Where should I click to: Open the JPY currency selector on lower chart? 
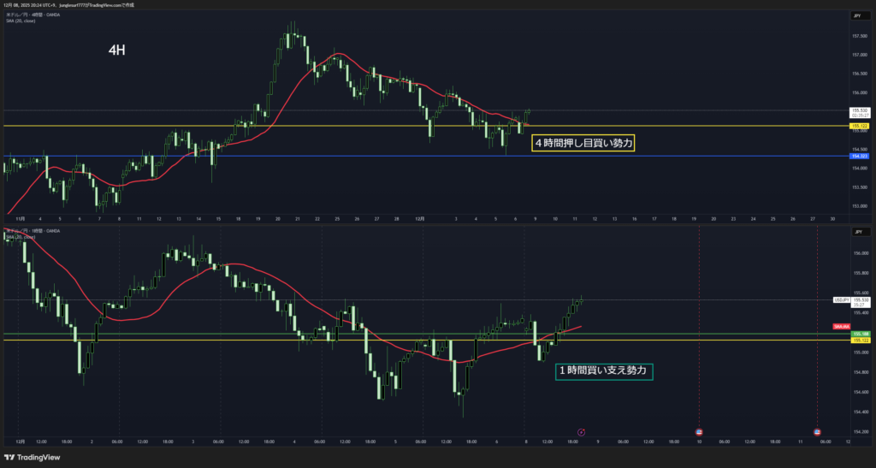(858, 232)
